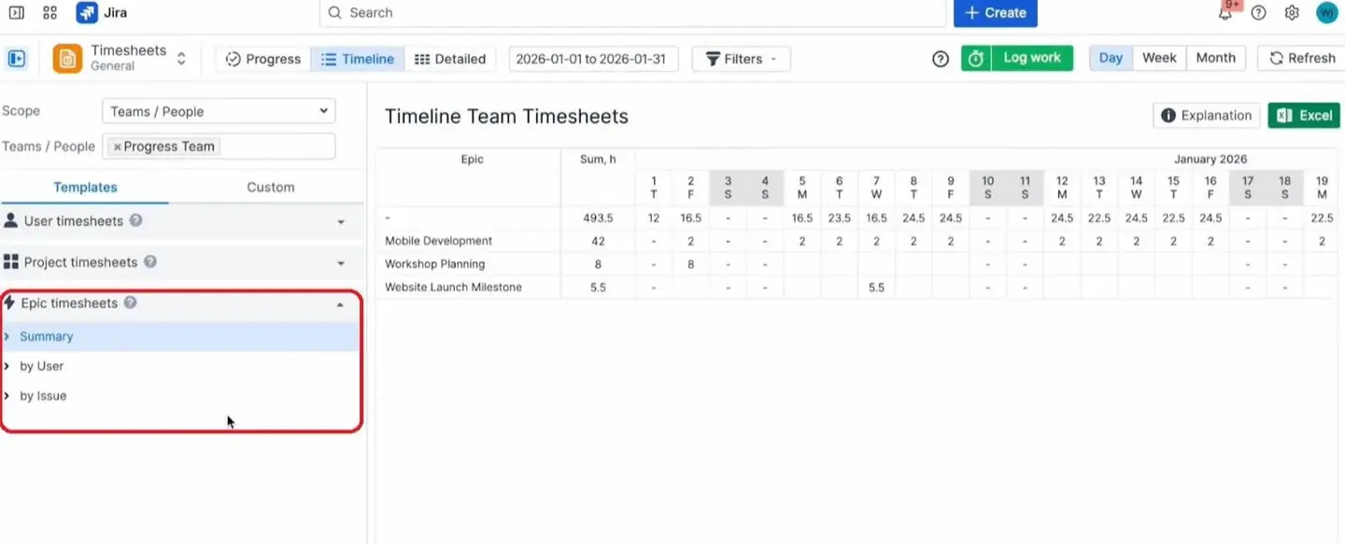This screenshot has width=1345, height=547.
Task: Click the Explanation button
Action: coord(1205,115)
